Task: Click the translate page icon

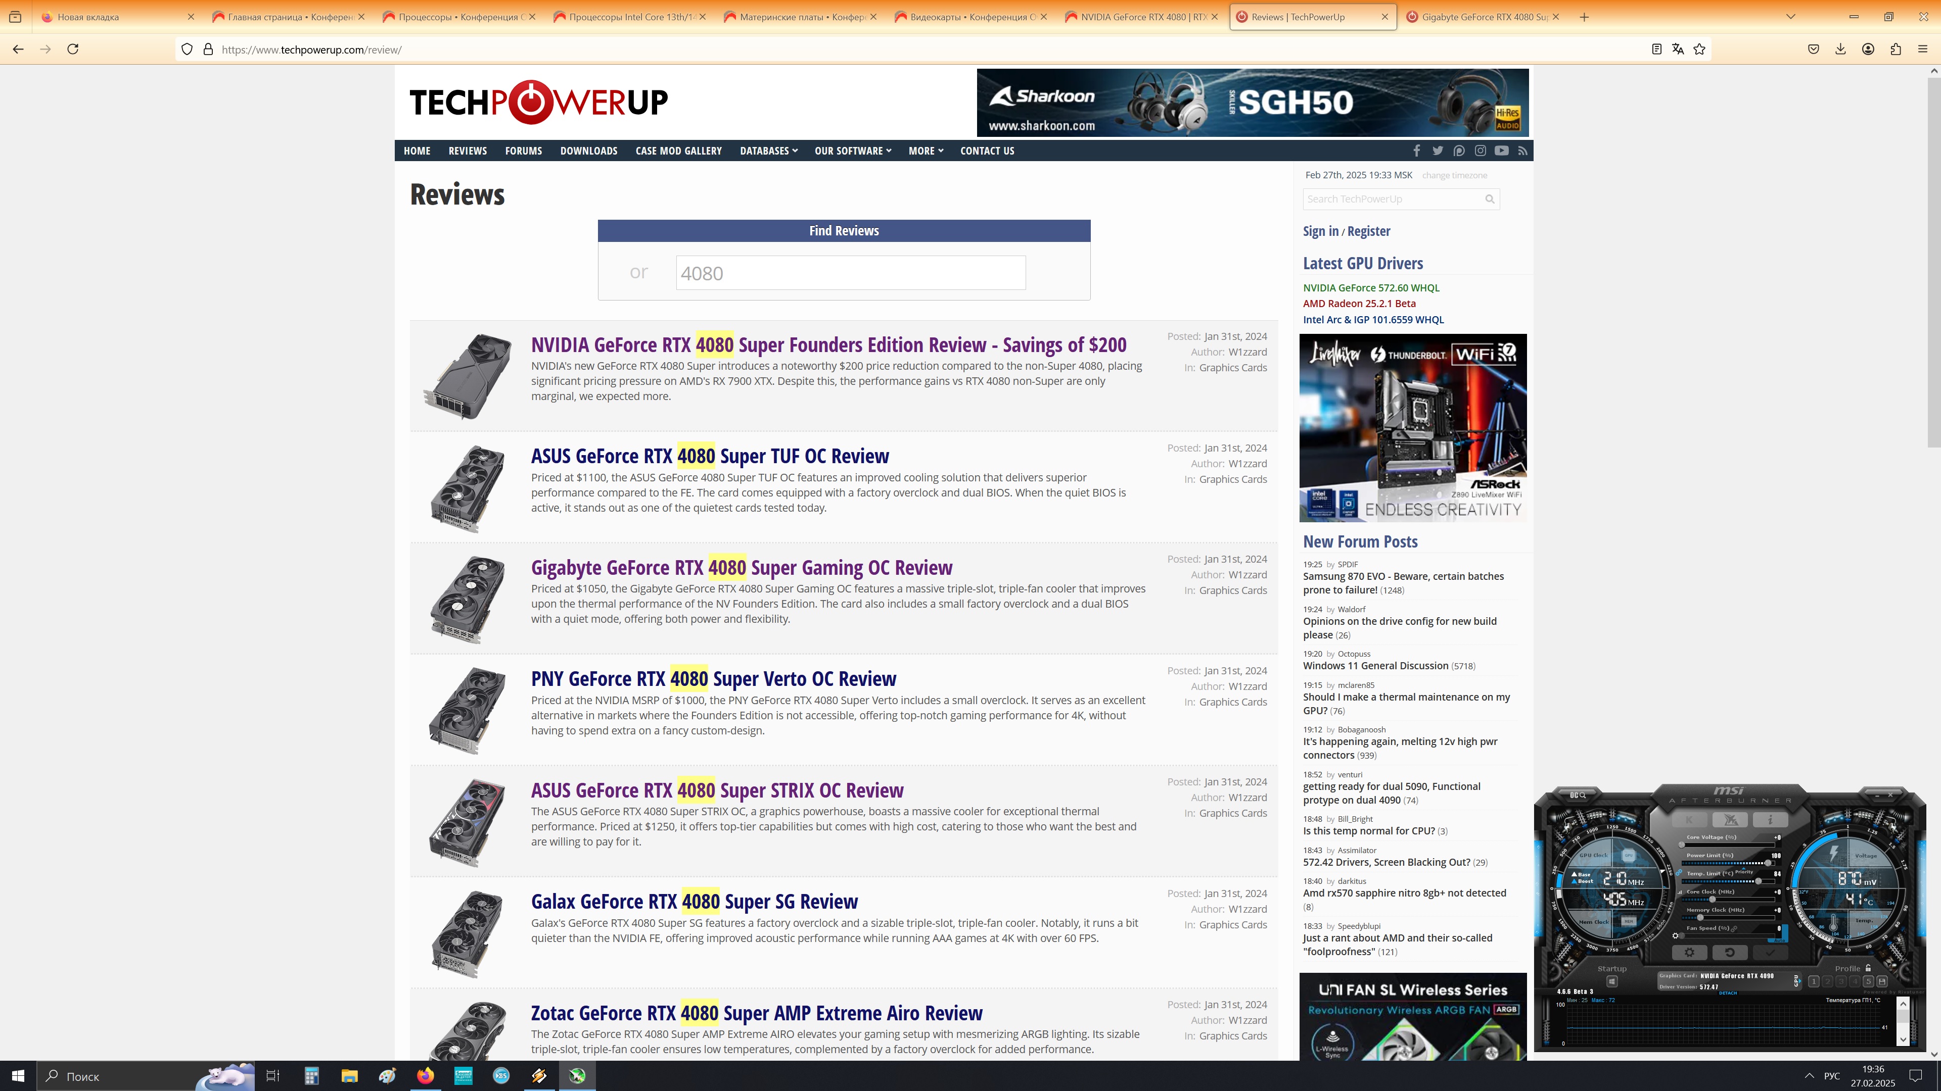Action: pyautogui.click(x=1677, y=49)
